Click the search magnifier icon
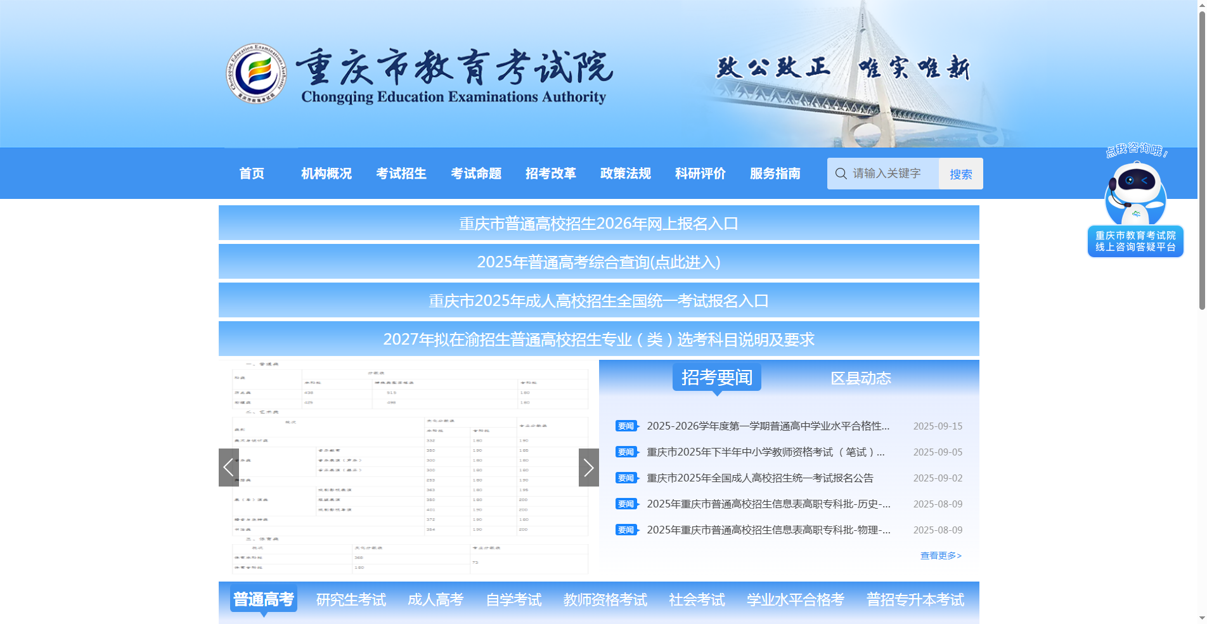 point(841,173)
